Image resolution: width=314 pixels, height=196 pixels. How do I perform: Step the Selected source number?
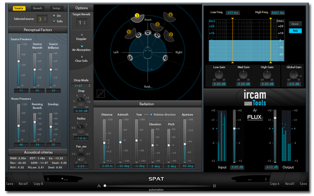(x=45, y=19)
